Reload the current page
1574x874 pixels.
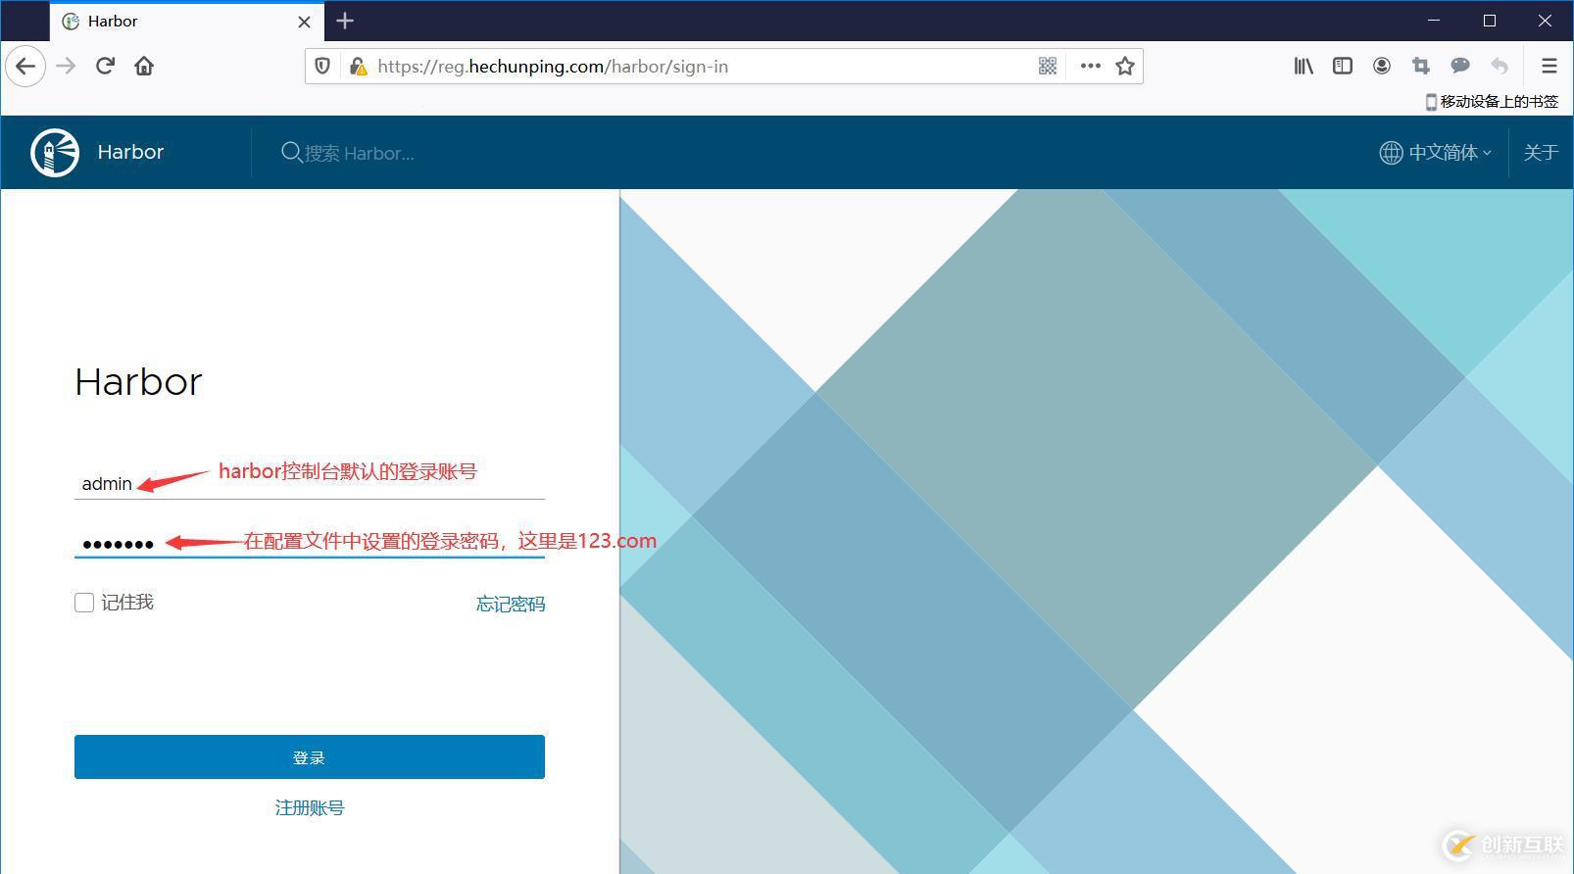point(105,67)
